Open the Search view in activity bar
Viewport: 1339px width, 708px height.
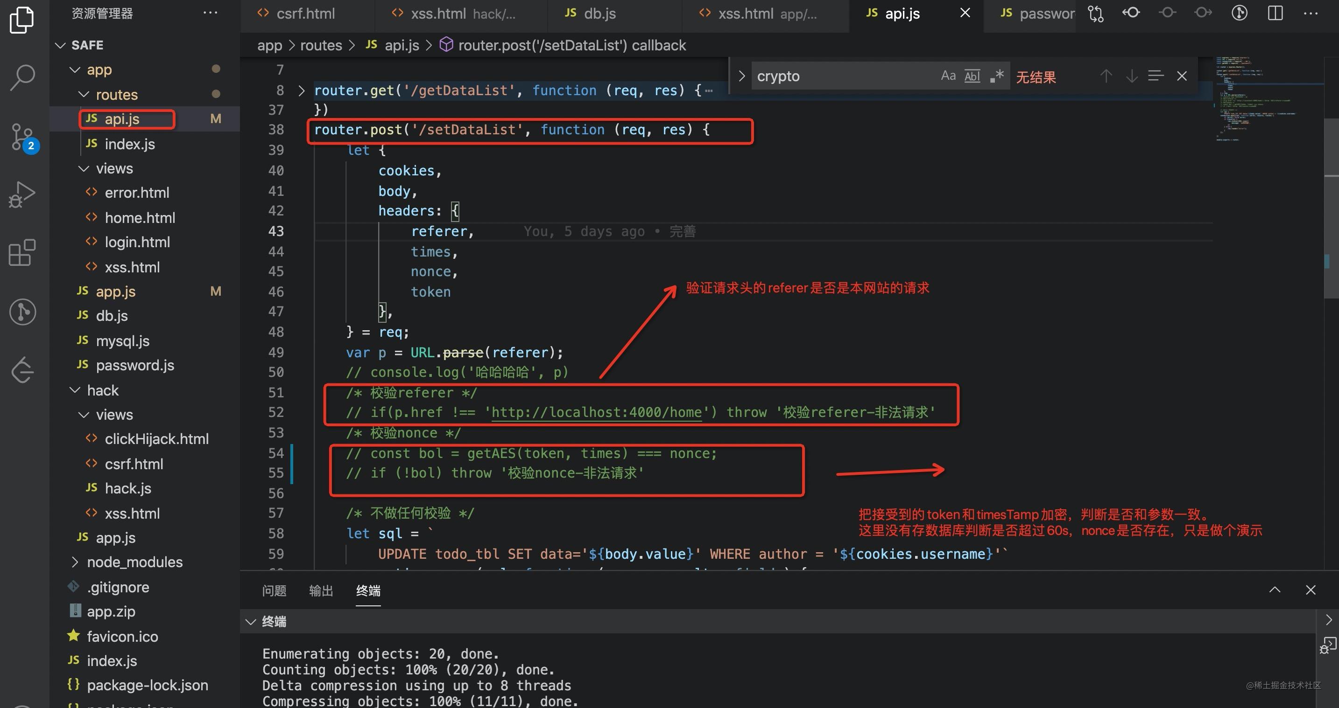point(22,78)
